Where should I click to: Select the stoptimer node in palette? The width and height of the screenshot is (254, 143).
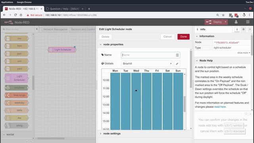tap(17, 88)
